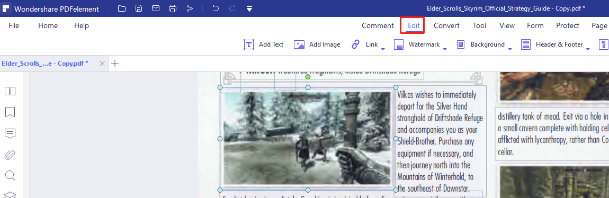609x198 pixels.
Task: Open the File menu
Action: click(x=14, y=25)
